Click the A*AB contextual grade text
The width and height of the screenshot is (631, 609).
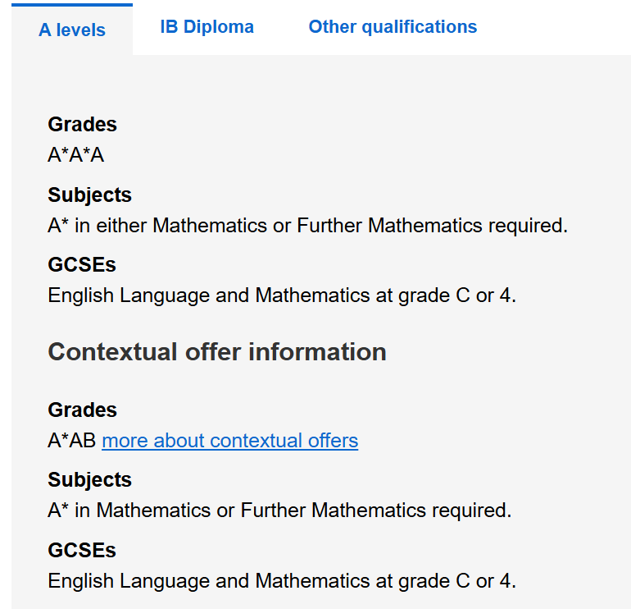pyautogui.click(x=71, y=440)
